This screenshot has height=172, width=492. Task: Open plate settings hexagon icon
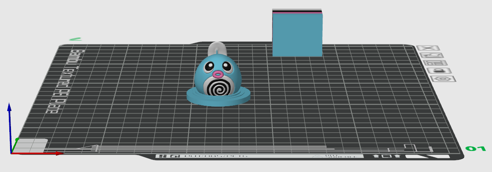click(x=443, y=78)
